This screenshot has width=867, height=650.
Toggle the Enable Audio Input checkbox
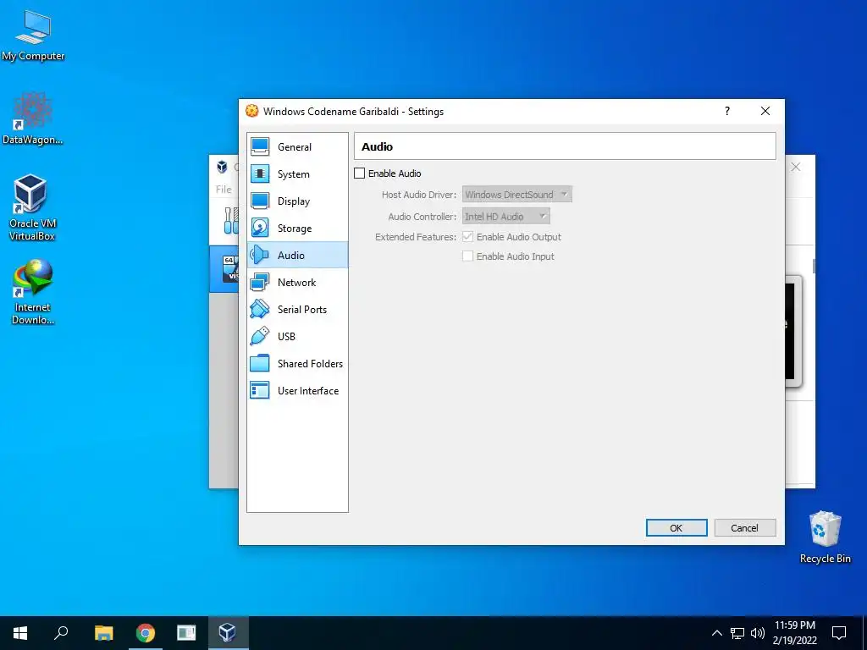coord(467,256)
